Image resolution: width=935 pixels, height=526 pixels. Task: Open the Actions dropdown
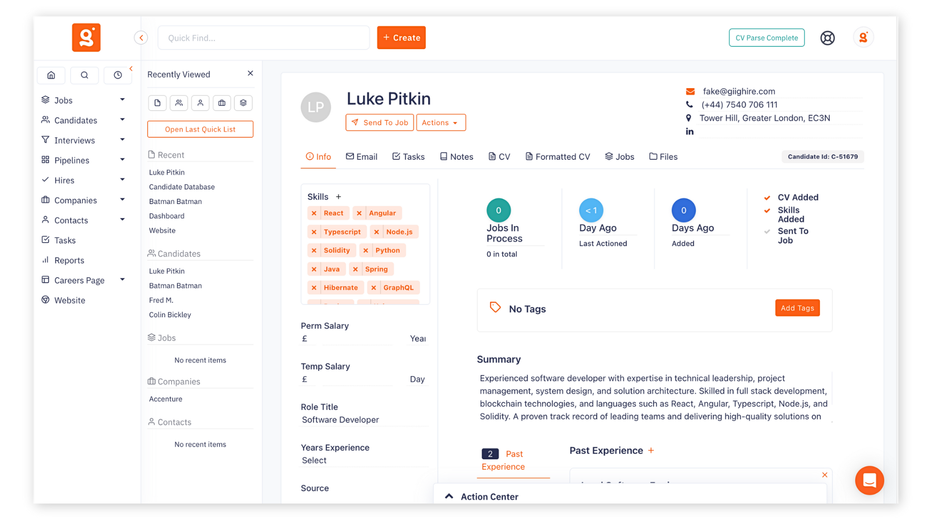[441, 122]
